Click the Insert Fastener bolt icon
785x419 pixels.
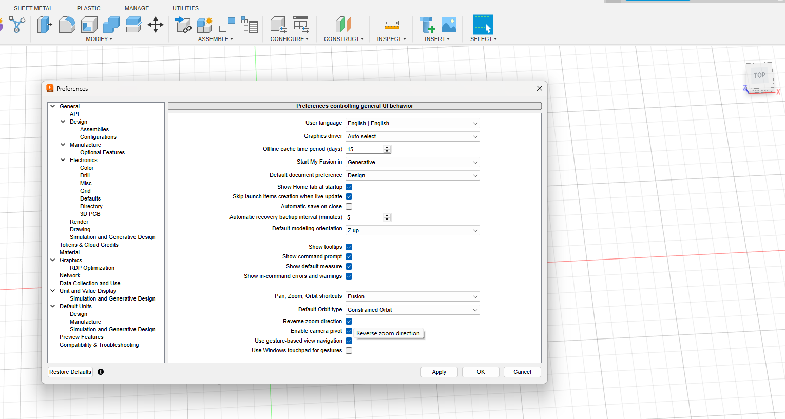point(427,25)
